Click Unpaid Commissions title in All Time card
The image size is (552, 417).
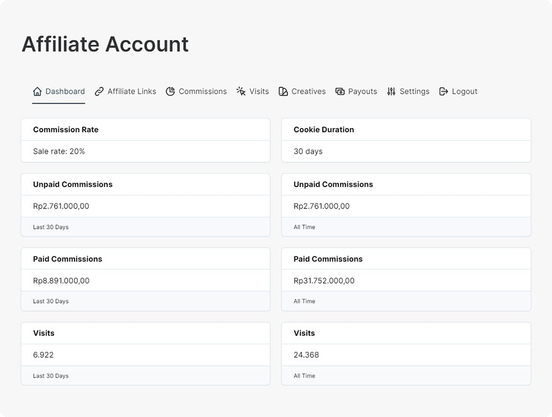tap(333, 184)
